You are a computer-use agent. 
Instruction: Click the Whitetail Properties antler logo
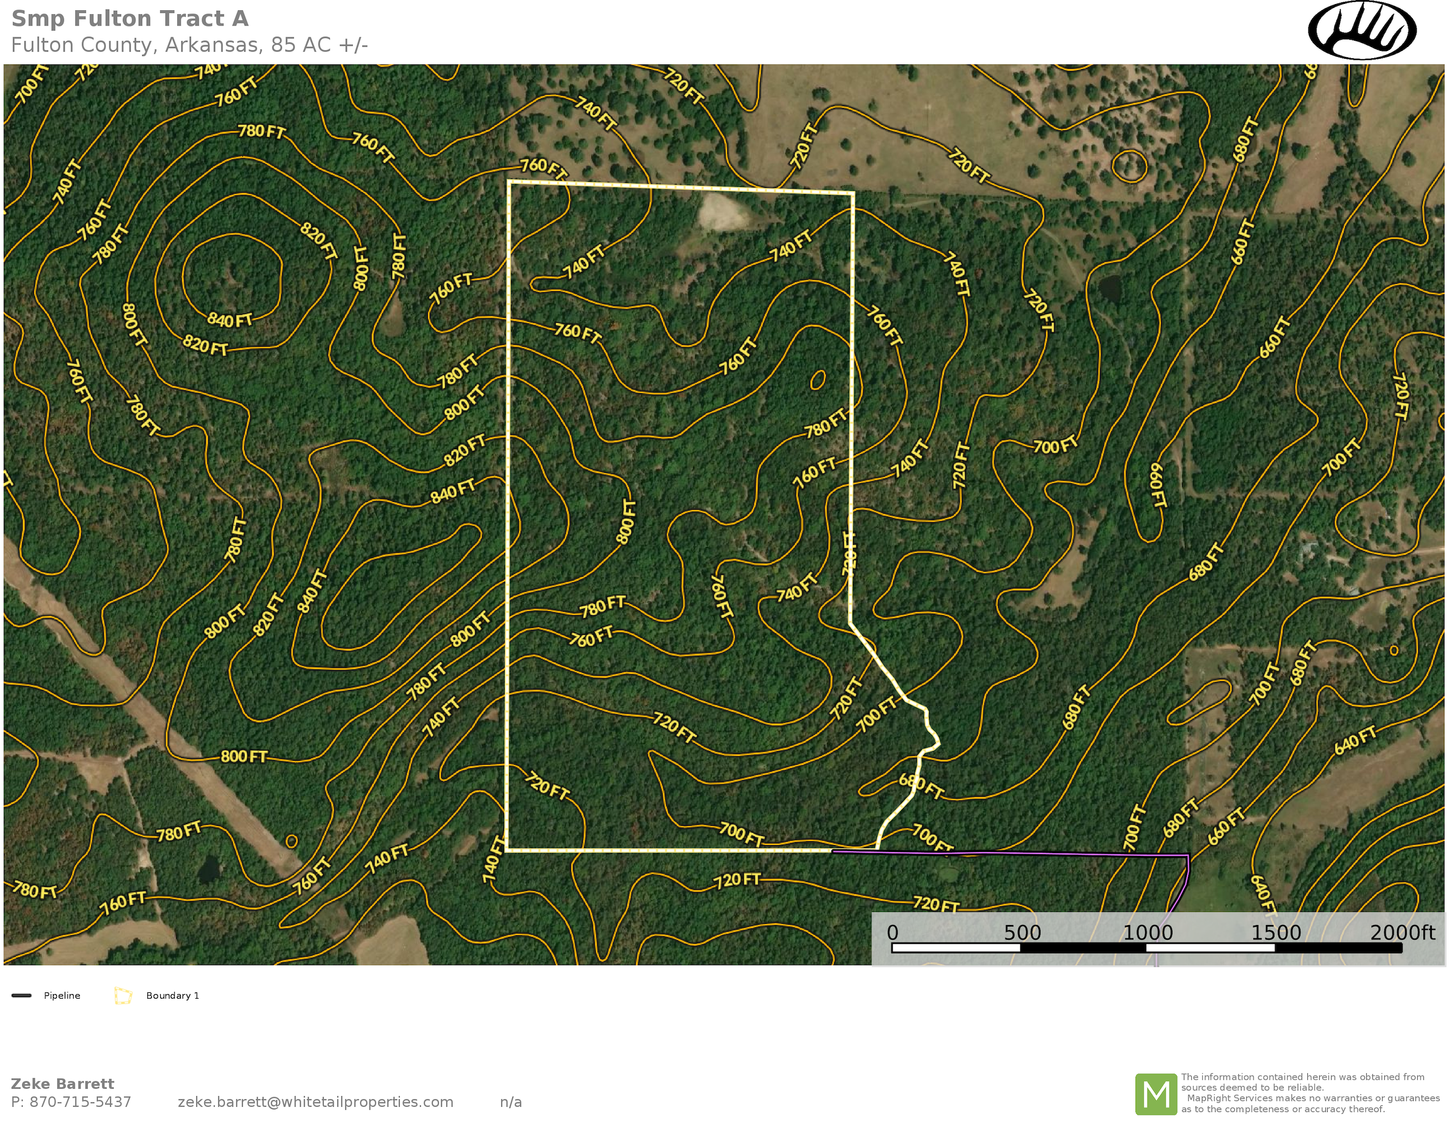point(1362,31)
